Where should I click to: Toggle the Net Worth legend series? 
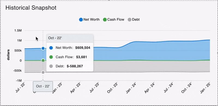click(x=89, y=20)
